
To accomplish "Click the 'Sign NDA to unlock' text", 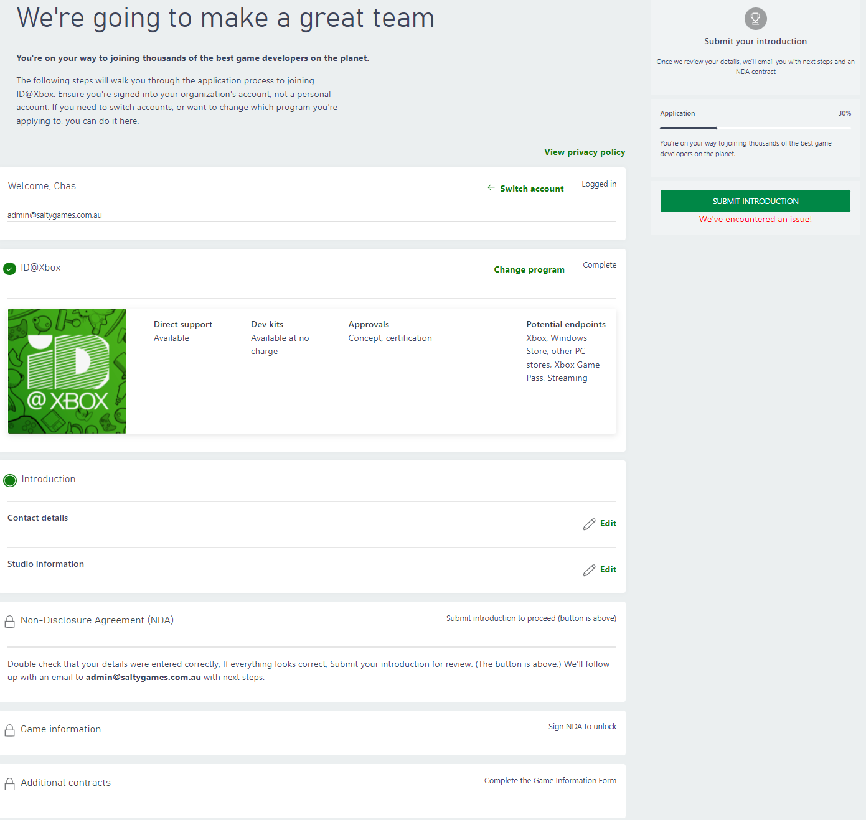I will (x=582, y=727).
